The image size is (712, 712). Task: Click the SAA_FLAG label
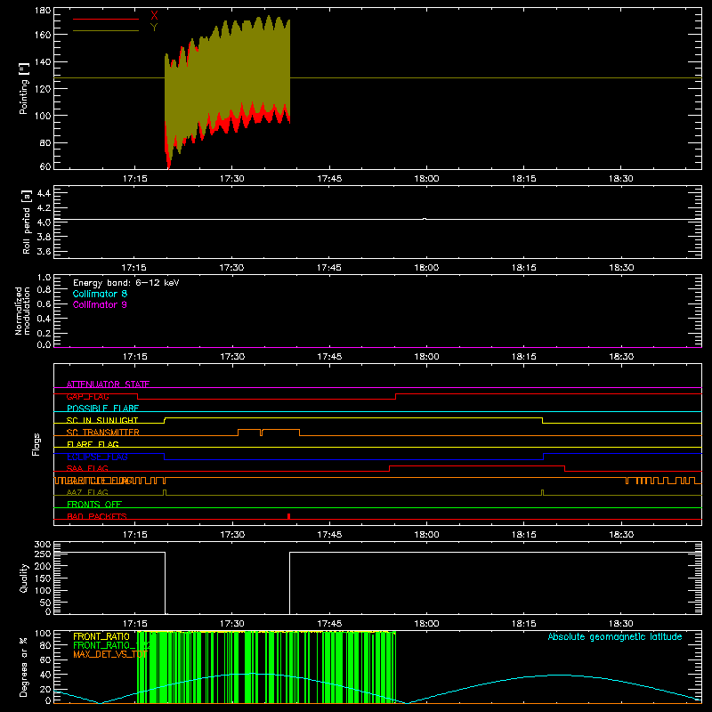point(87,468)
